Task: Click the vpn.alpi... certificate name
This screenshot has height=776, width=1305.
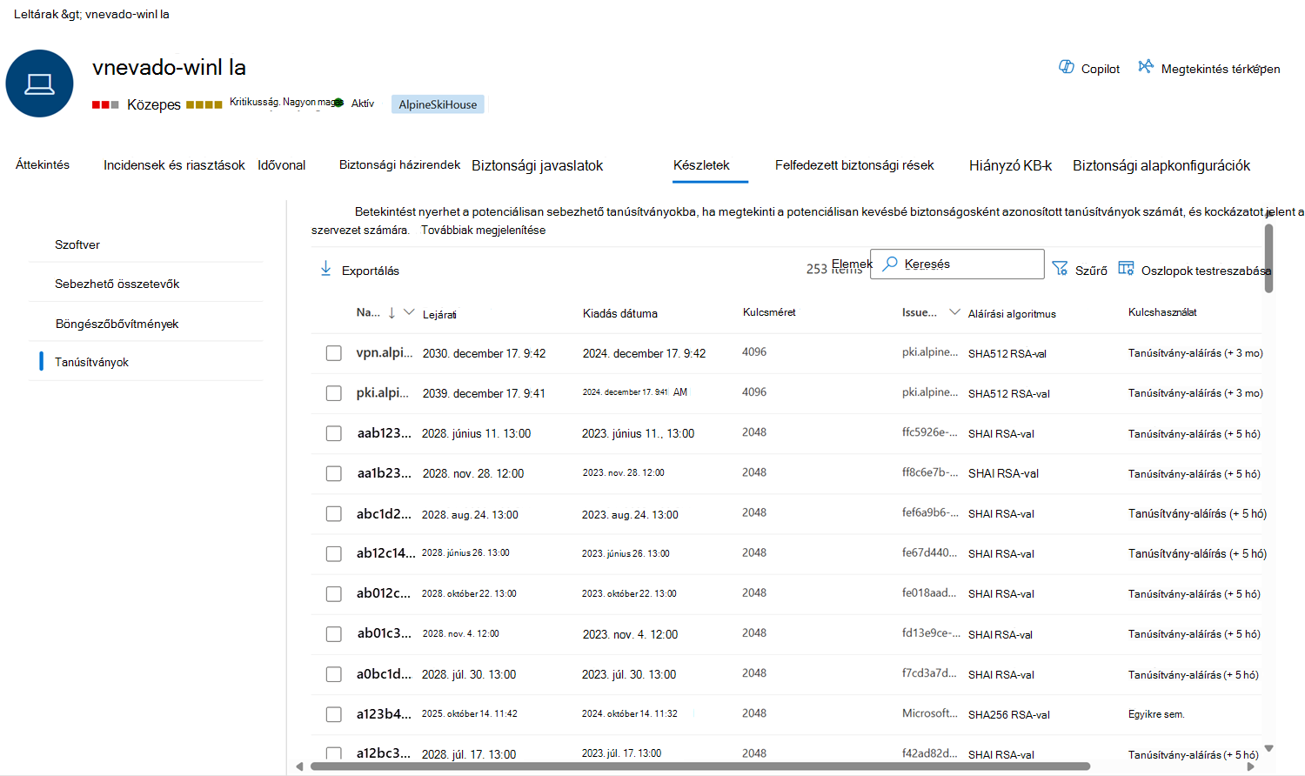Action: [x=385, y=352]
